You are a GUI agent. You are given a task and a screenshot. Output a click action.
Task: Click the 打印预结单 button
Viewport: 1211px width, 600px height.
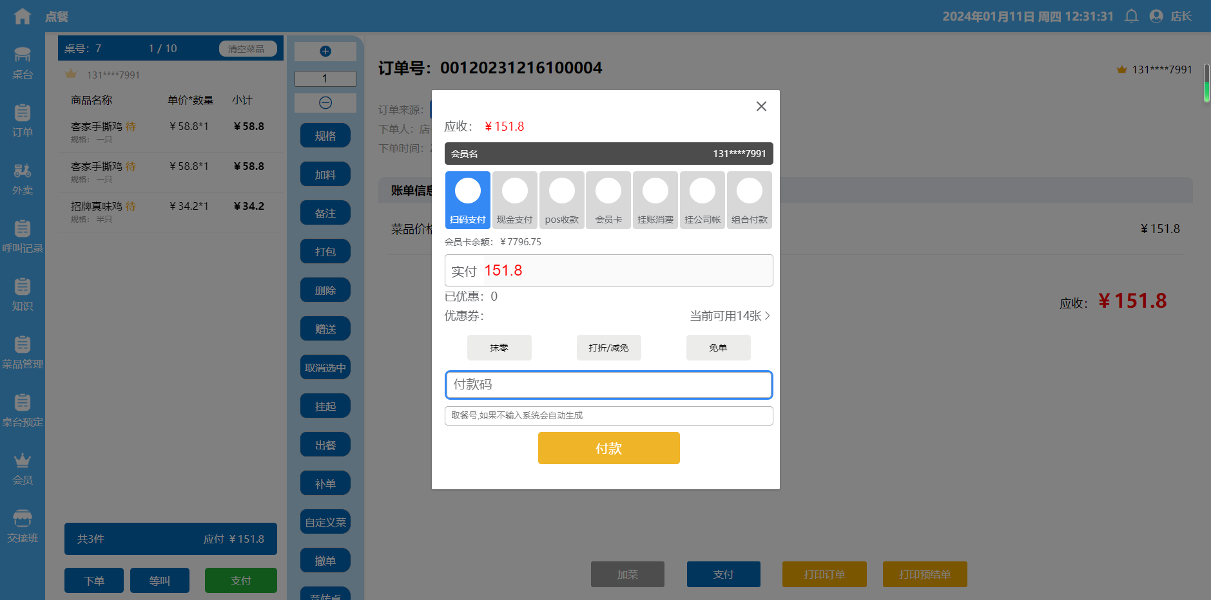[925, 574]
